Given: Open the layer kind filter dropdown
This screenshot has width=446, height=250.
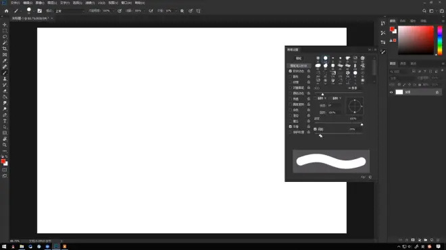Looking at the screenshot, I should (x=399, y=71).
